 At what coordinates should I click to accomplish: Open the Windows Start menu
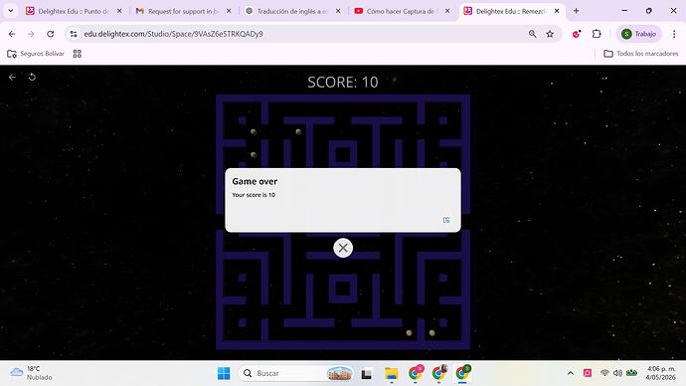[x=224, y=373]
